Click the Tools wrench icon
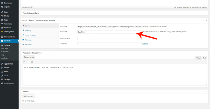The width and height of the screenshot is (210, 109). tap(2, 75)
